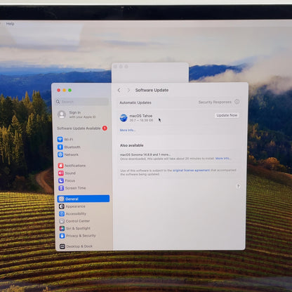Open Wi-Fi settings in sidebar
Viewport: 292px width, 292px height.
click(65, 140)
